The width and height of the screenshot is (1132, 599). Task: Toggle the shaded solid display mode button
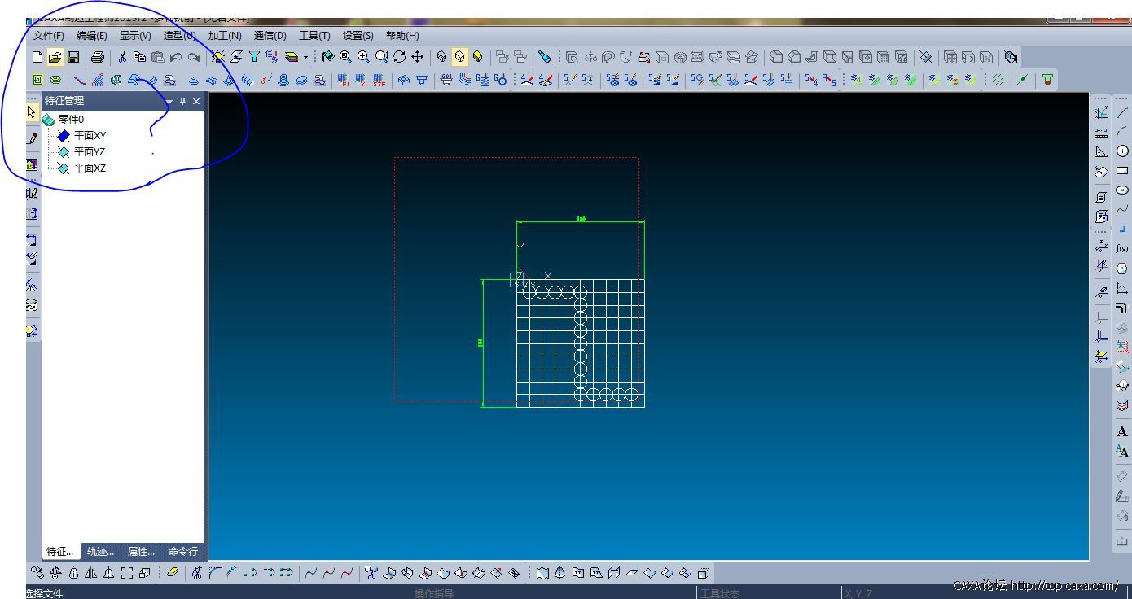point(478,57)
